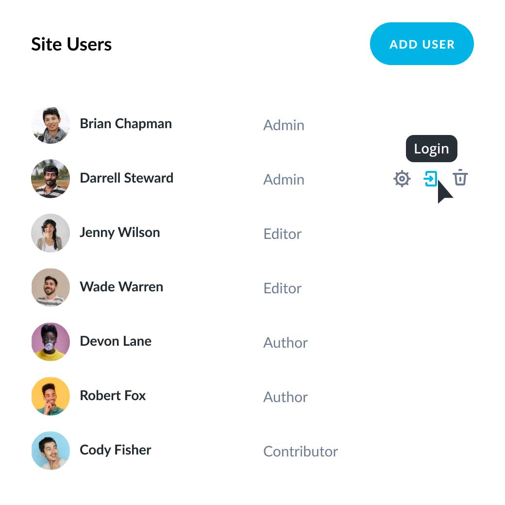
Task: Click the Login icon for Darrell Steward
Action: 431,179
